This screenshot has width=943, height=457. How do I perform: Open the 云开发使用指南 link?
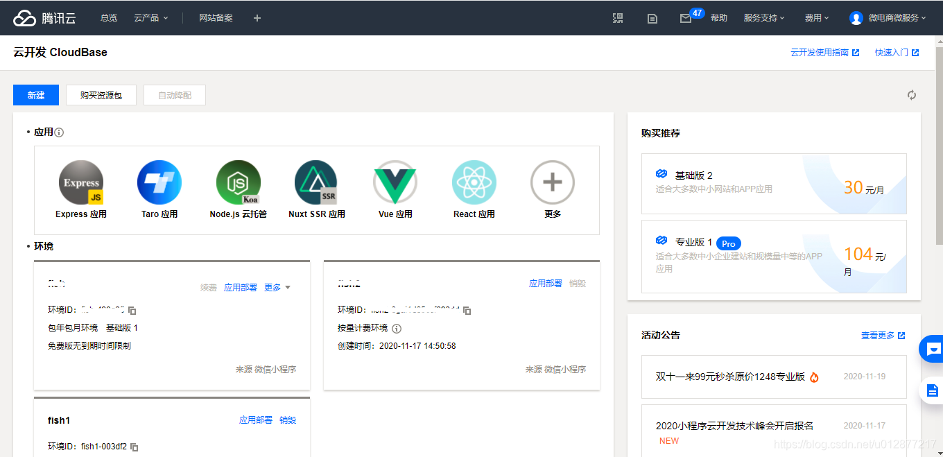[x=825, y=53]
